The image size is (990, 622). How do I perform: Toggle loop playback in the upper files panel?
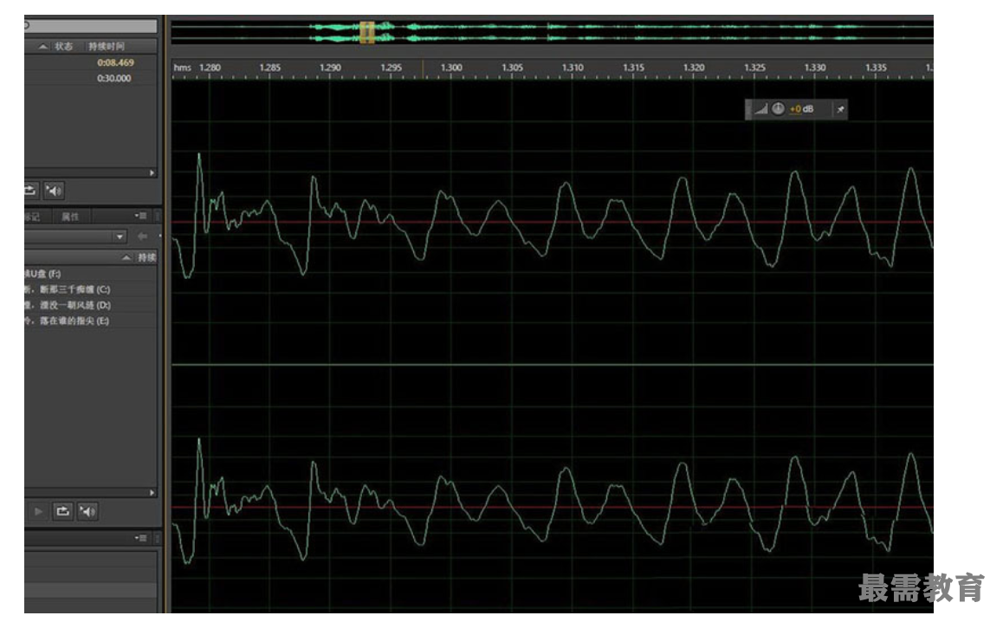pos(31,191)
